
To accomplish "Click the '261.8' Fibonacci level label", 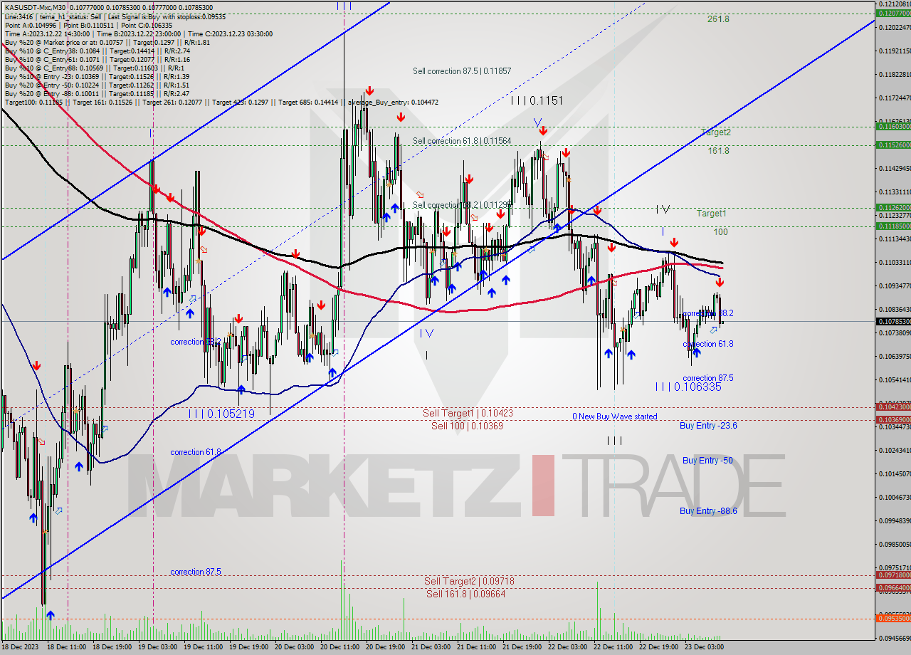I will click(718, 19).
